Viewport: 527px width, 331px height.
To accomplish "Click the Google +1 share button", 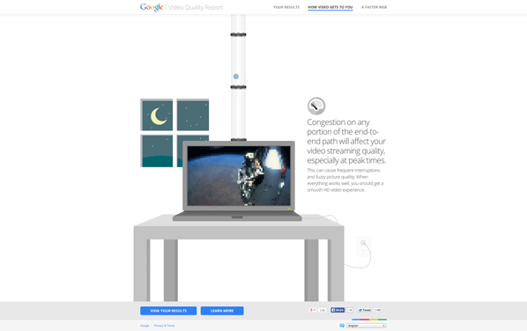I will pyautogui.click(x=313, y=310).
